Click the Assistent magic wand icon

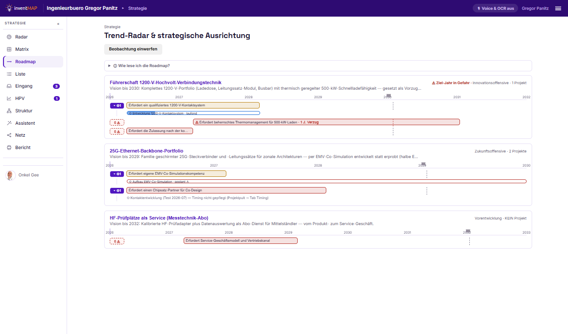[x=9, y=123]
